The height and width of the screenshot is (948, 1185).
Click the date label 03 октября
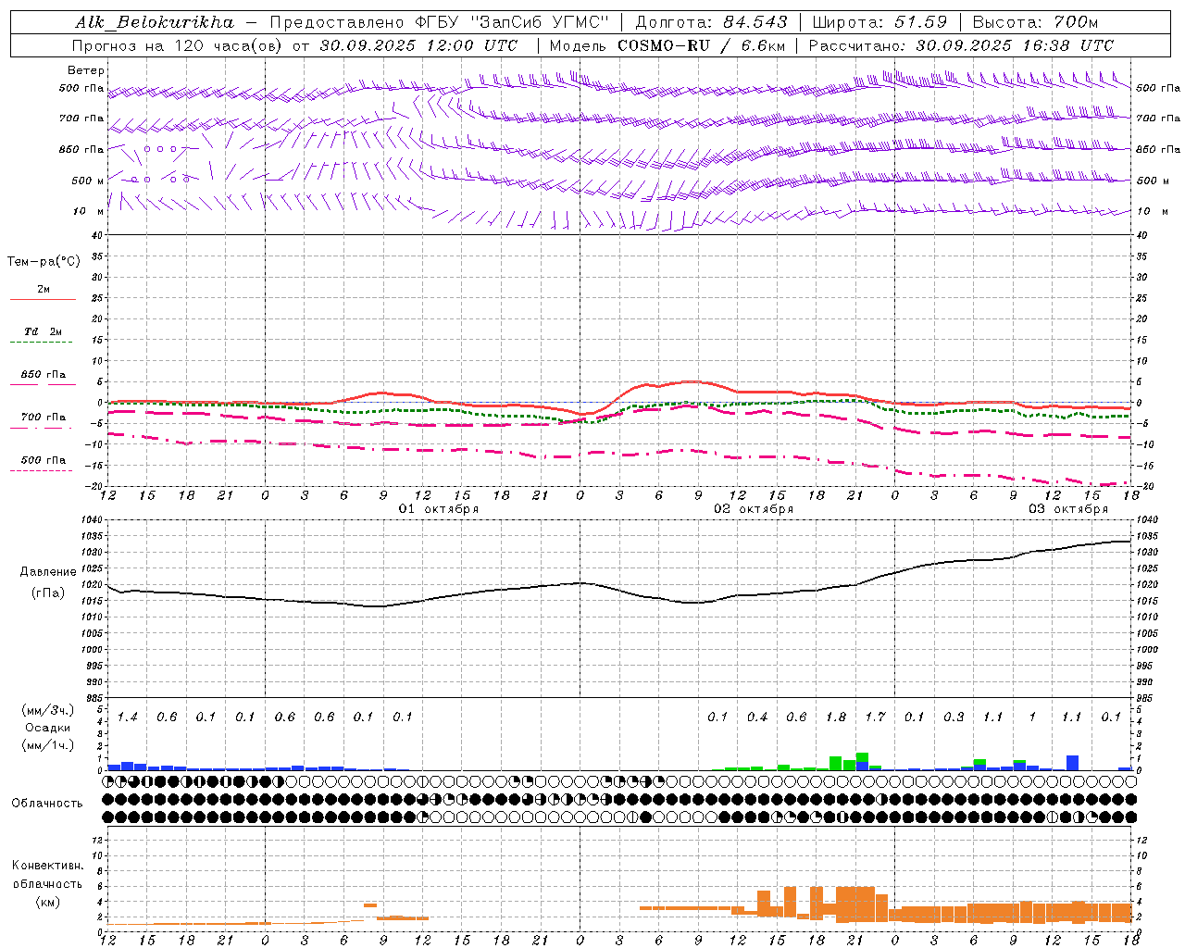click(x=1068, y=509)
